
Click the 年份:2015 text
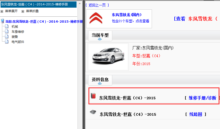(x=141, y=64)
